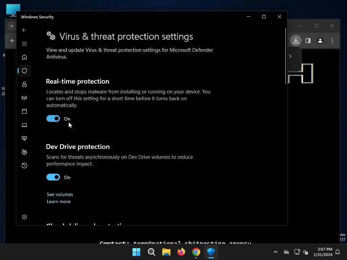The height and width of the screenshot is (260, 347).
Task: Go back using the Windows Security back arrow
Action: tap(24, 30)
